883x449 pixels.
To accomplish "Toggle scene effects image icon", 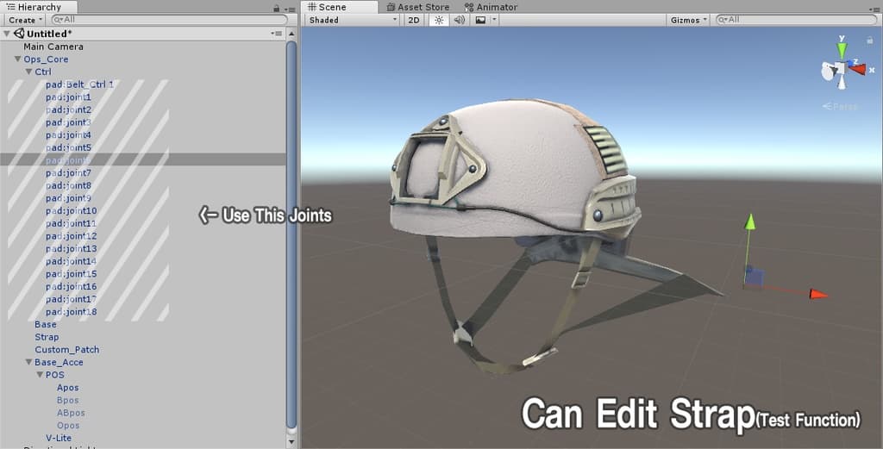I will click(480, 20).
